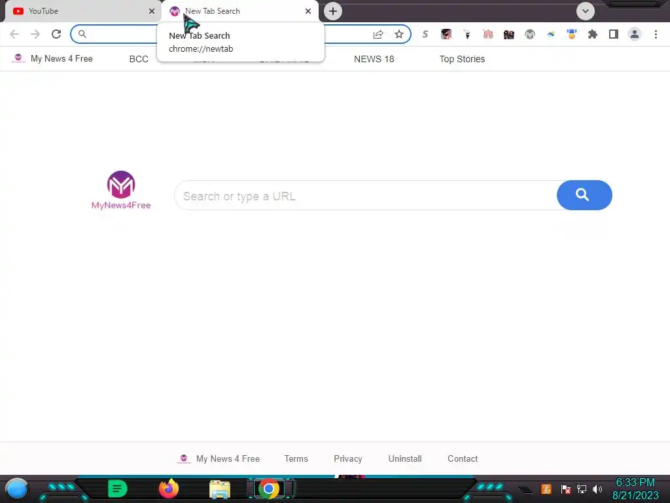This screenshot has height=503, width=670.
Task: Open the Contact footer link
Action: coord(463,458)
